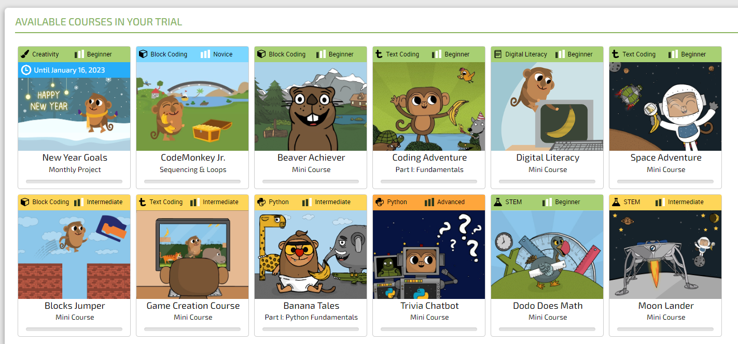
Task: Click the STEM flask icon on Dodo Does Math
Action: coord(498,202)
